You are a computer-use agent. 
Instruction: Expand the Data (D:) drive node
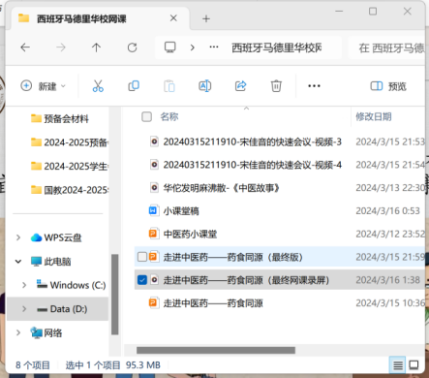(x=24, y=309)
